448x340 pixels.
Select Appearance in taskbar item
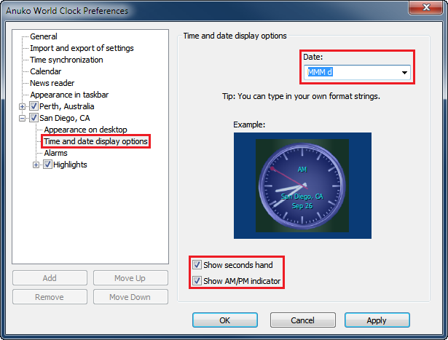tap(69, 95)
